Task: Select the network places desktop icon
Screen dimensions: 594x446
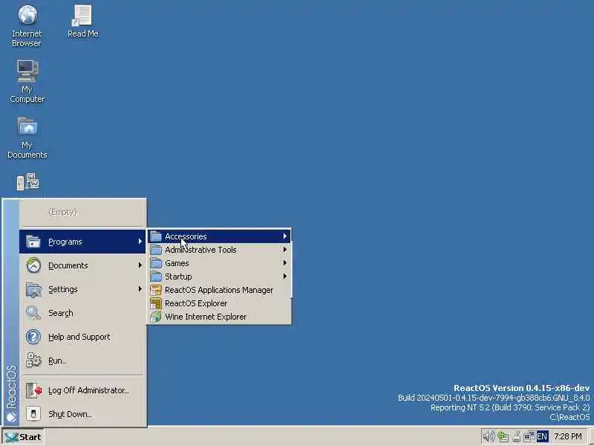Action: click(x=27, y=182)
